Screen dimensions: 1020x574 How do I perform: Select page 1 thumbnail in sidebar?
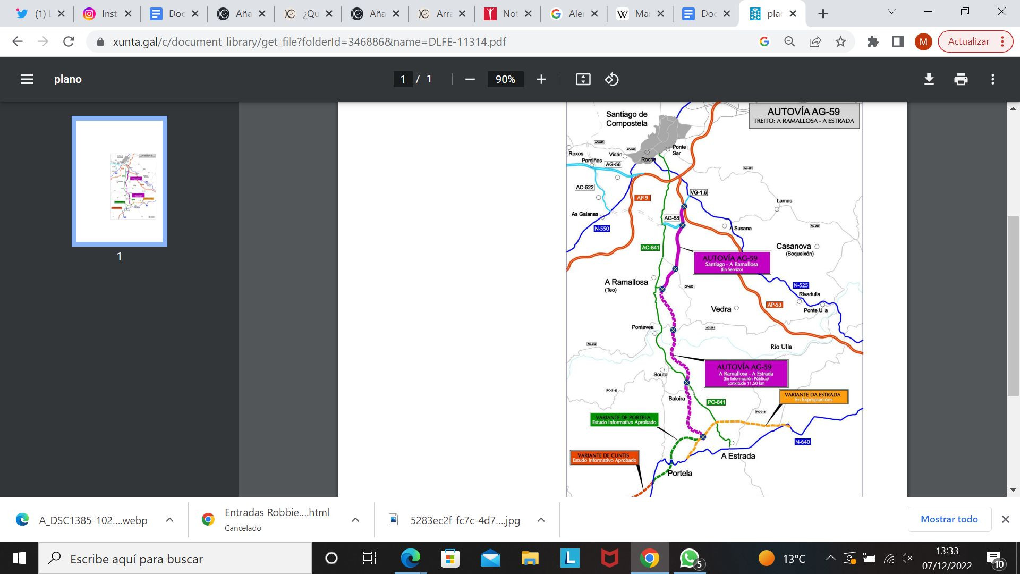click(120, 181)
